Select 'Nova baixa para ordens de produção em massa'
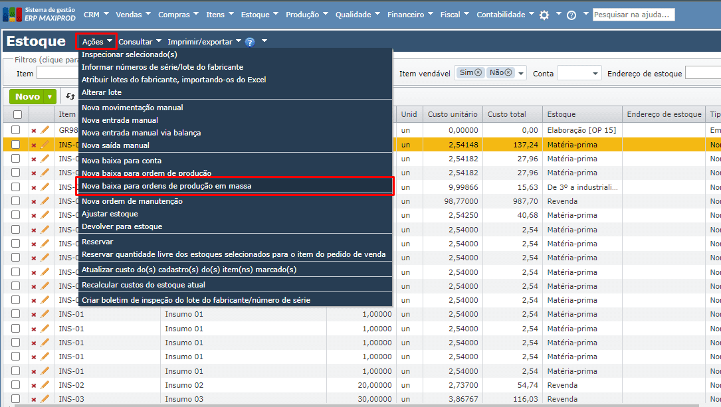 pos(166,186)
